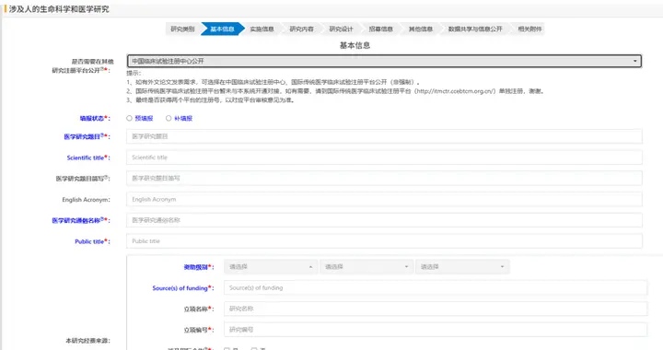
Task: Focus the 医学研究题目 input field
Action: (x=384, y=136)
